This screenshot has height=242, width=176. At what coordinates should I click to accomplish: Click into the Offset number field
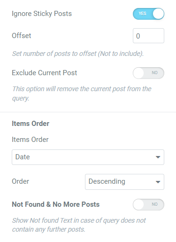click(148, 36)
